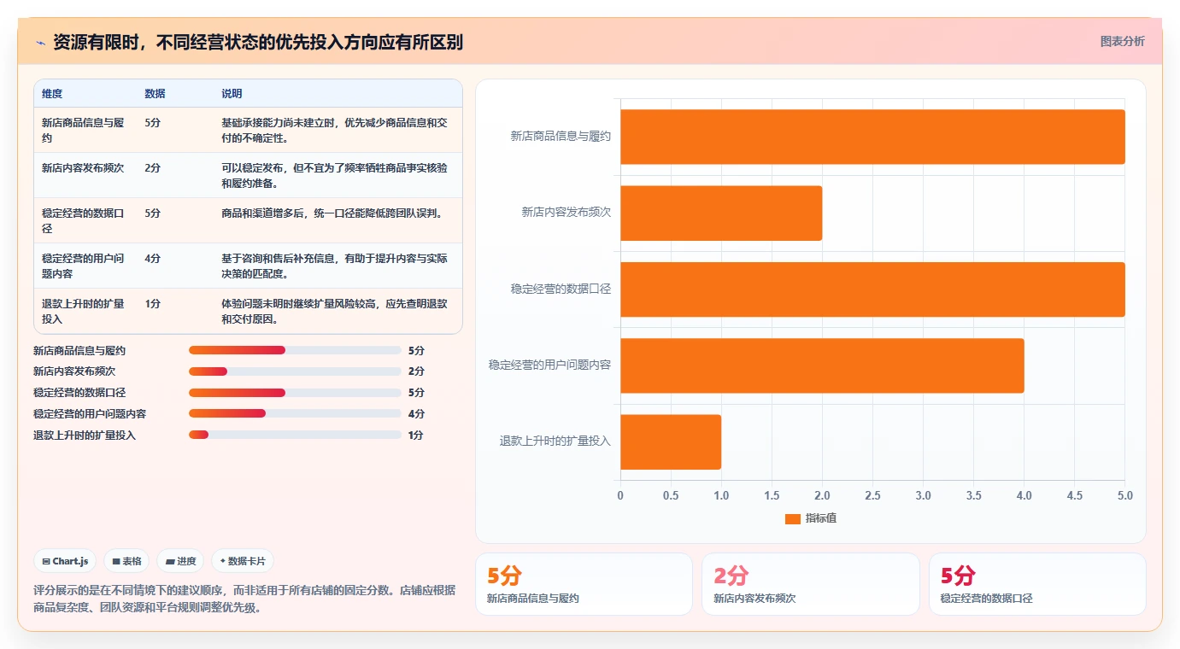Click table cell 退款上升时的扩量投入
The height and width of the screenshot is (649, 1180).
(x=84, y=311)
